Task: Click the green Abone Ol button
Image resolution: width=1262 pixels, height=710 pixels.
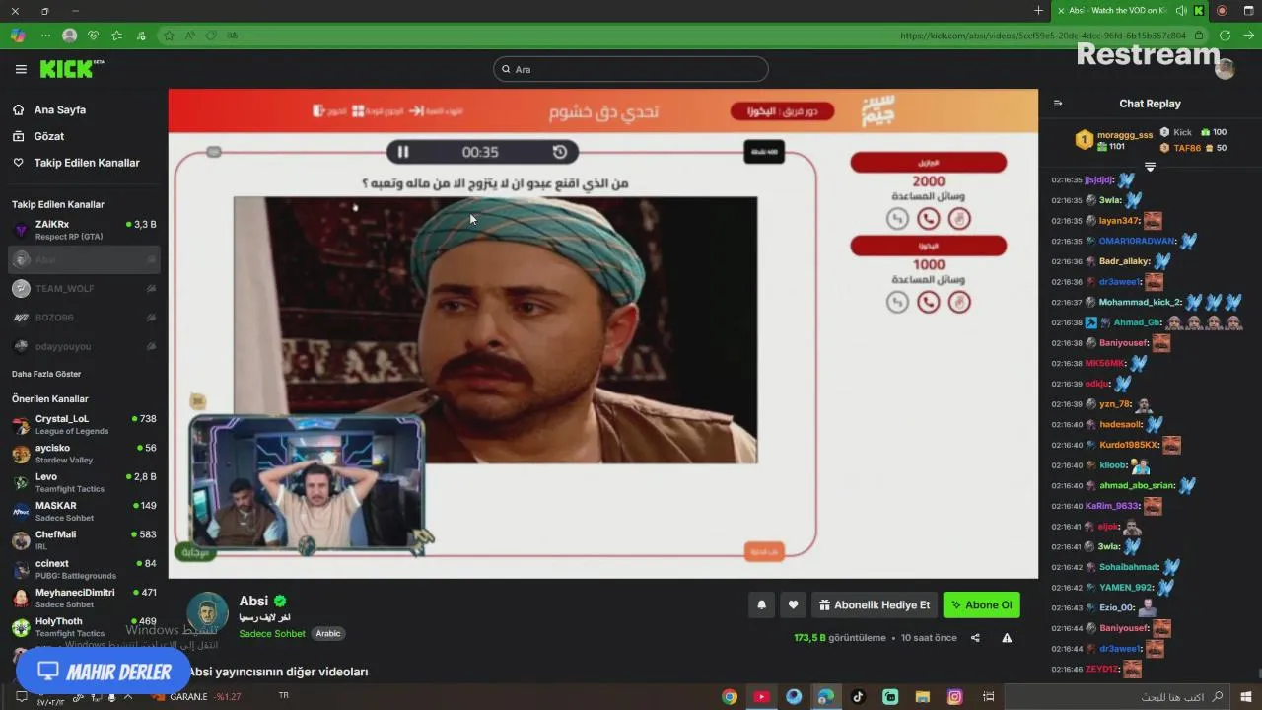Action: pyautogui.click(x=981, y=605)
